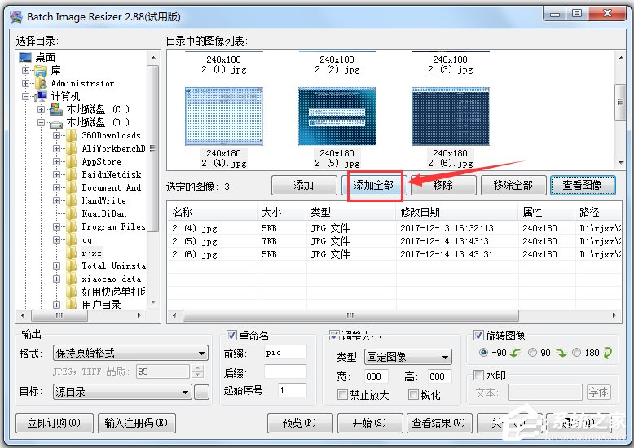Select the 2 (6).jpg thumbnail image
Screen dimensions: 634x448
[451, 116]
